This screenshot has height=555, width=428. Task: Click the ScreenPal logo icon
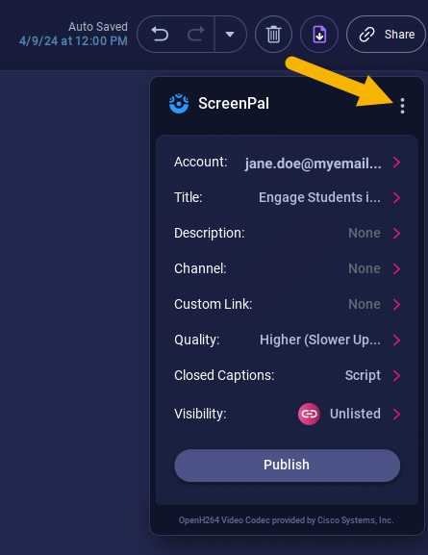(179, 103)
